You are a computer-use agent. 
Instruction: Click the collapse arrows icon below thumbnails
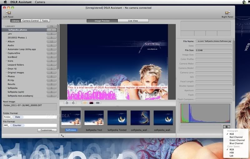tap(62, 136)
